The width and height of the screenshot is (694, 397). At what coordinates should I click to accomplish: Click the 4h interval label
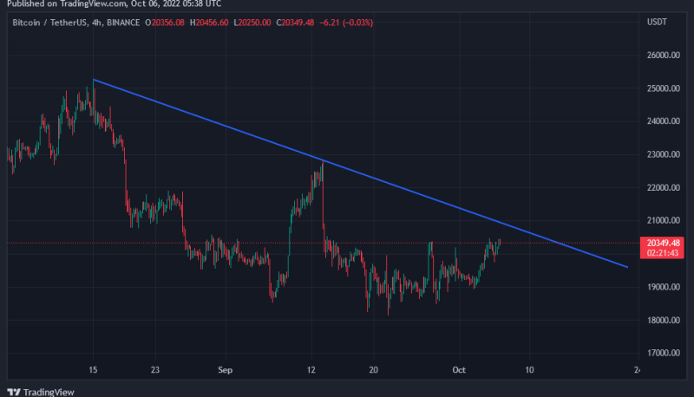point(96,23)
